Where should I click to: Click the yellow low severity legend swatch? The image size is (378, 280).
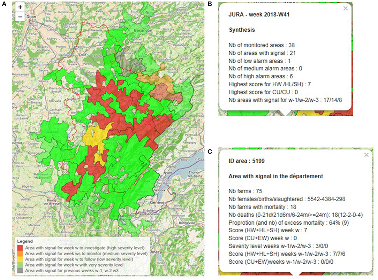pyautogui.click(x=20, y=259)
